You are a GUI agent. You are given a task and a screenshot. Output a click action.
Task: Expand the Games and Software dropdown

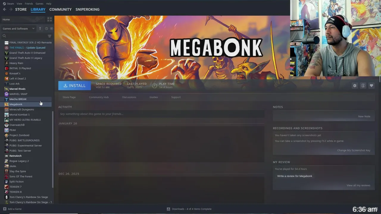pyautogui.click(x=18, y=29)
